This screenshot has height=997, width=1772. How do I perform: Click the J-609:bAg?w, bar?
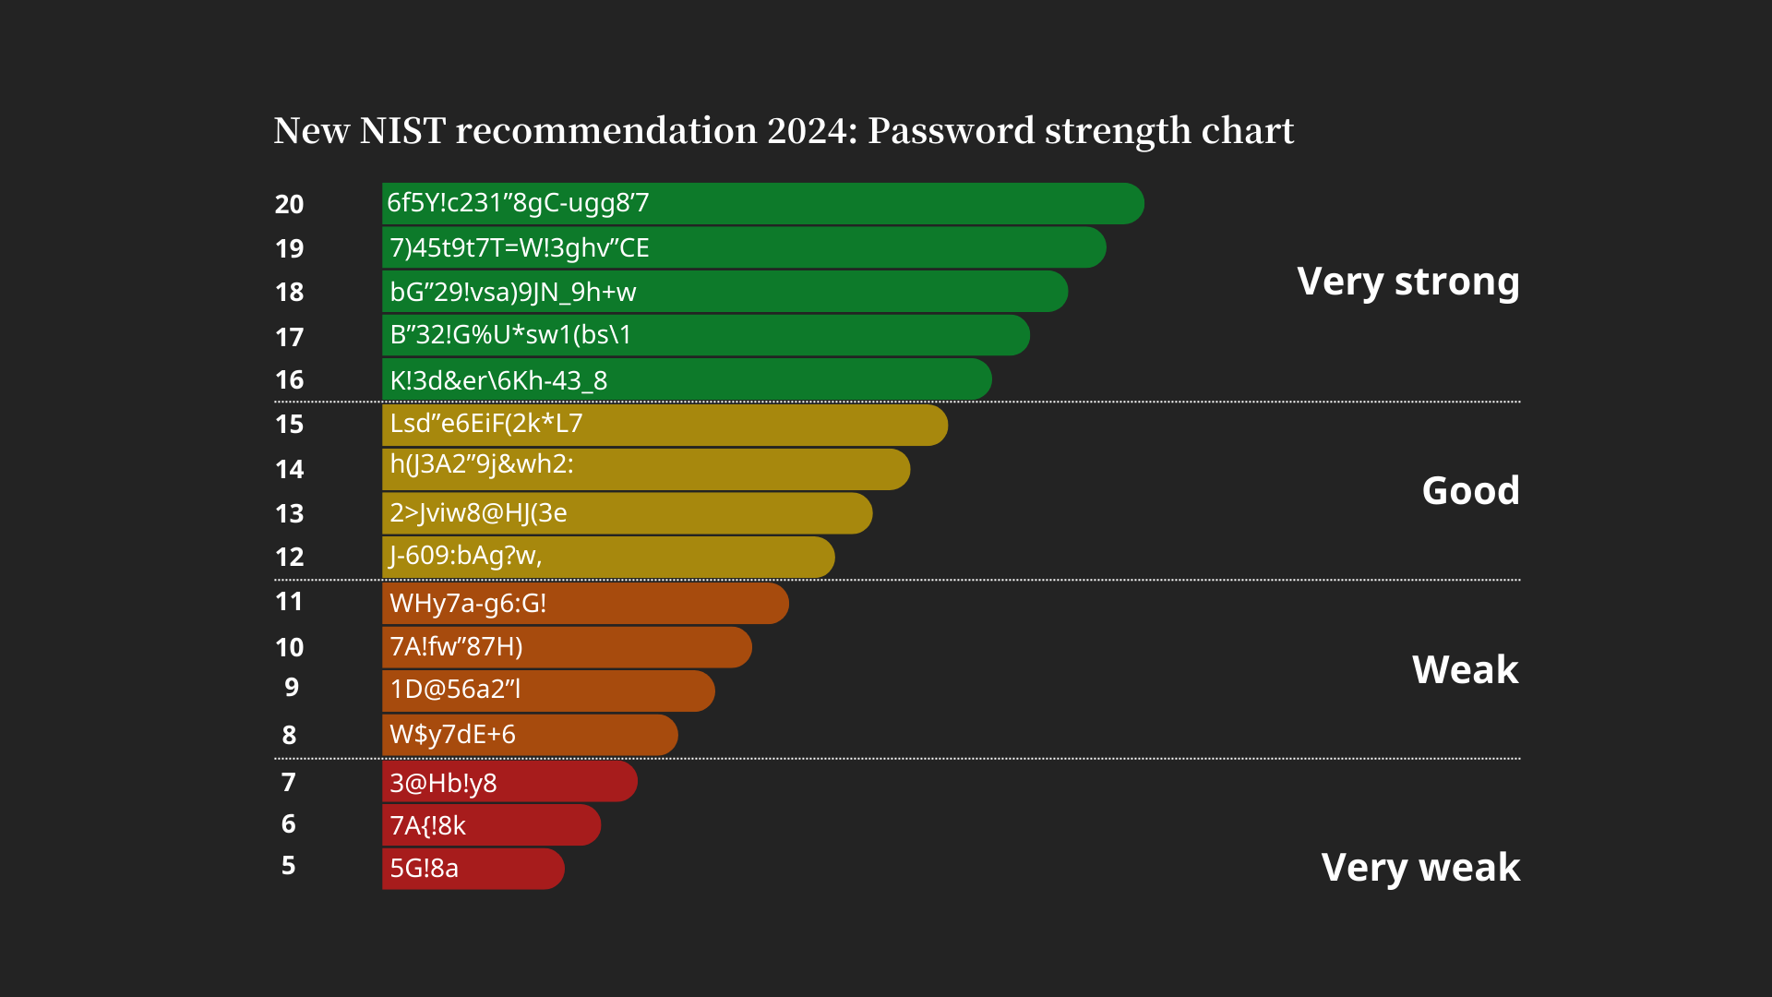click(608, 557)
